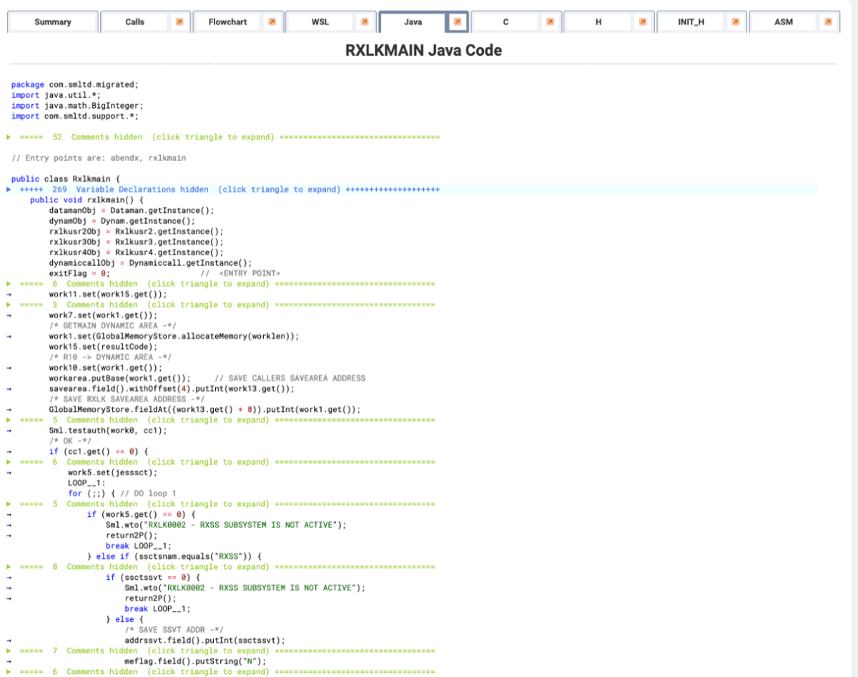858x677 pixels.
Task: Expand the 6 Comments hidden above work5.set
Action: tap(8, 462)
